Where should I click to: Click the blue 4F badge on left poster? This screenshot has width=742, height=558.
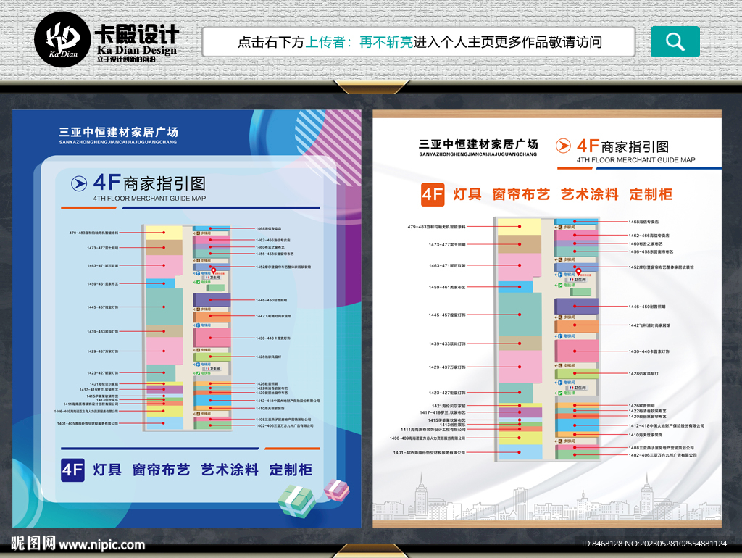pyautogui.click(x=72, y=470)
